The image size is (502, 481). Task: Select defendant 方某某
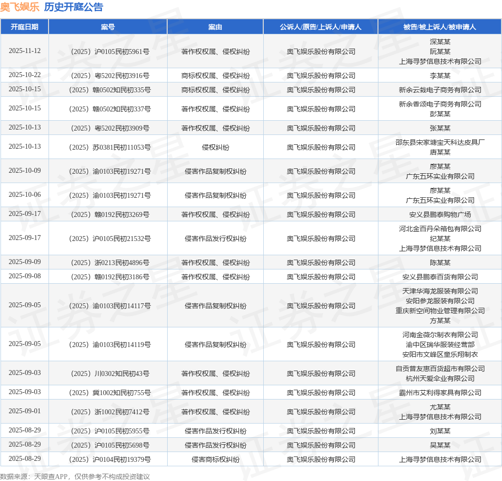point(440,321)
